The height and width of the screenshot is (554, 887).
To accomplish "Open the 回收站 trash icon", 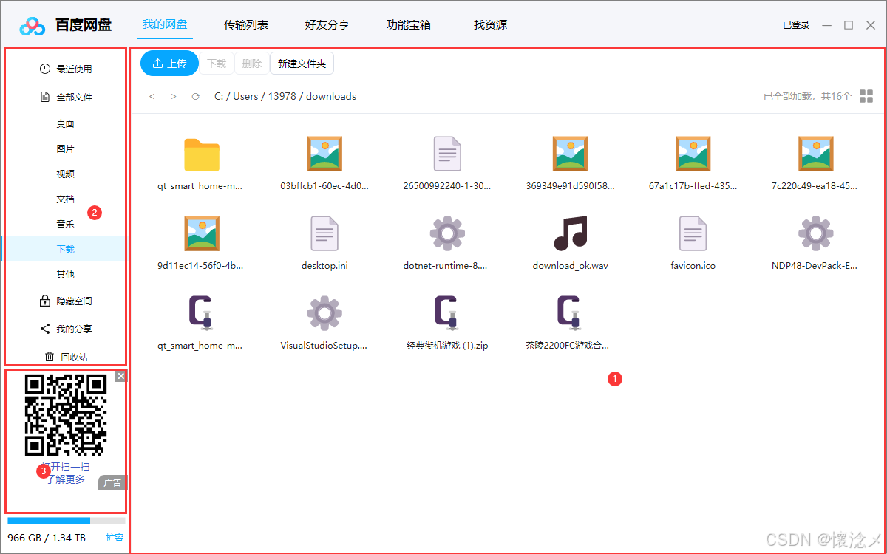I will coord(50,357).
